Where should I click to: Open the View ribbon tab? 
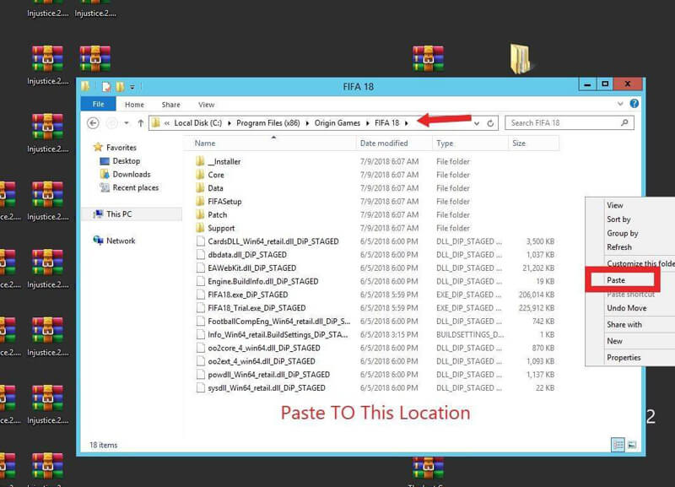click(206, 105)
